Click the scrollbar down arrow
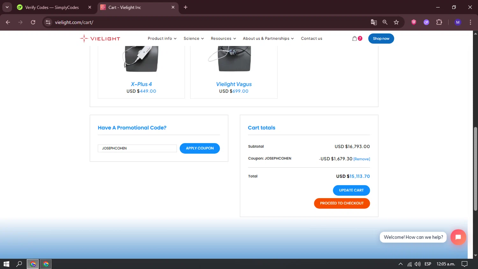 [x=475, y=256]
